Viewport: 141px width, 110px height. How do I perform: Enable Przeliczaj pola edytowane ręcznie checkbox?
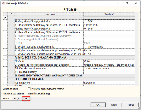pos(29,89)
